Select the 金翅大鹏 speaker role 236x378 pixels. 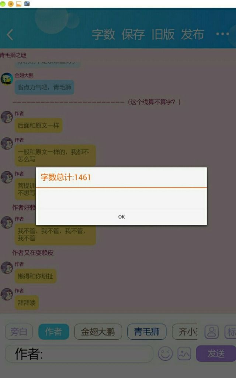coord(98,332)
